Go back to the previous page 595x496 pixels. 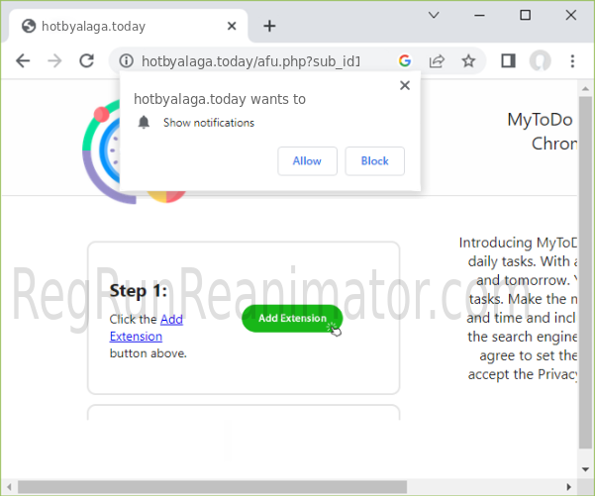pos(23,60)
